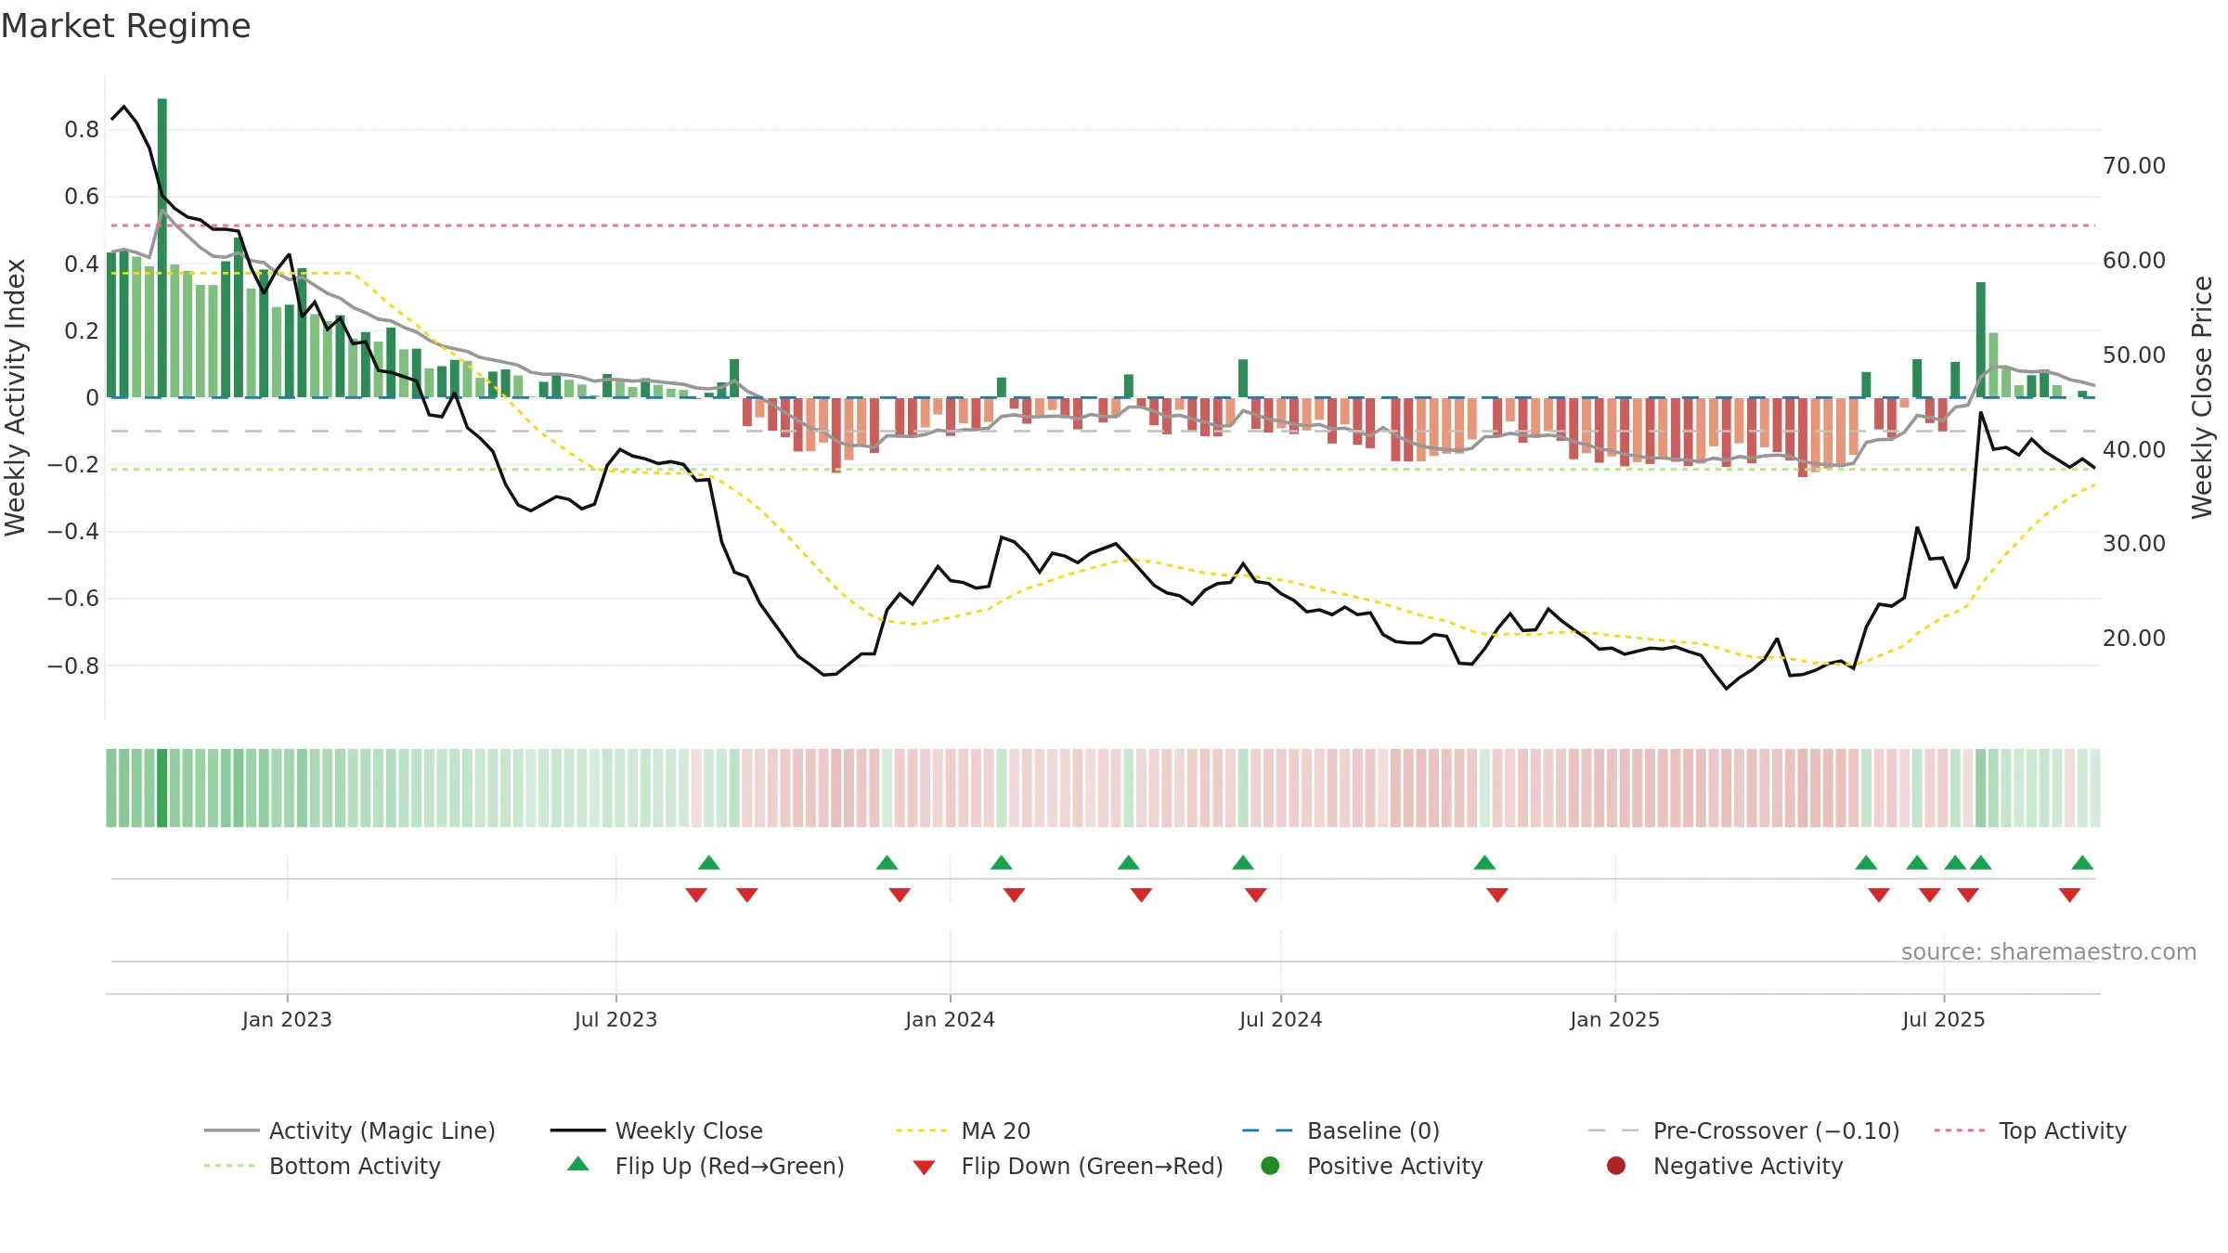Toggle the Pre-Crossover (−0.10) legend item
The image size is (2228, 1253).
pyautogui.click(x=1743, y=1130)
